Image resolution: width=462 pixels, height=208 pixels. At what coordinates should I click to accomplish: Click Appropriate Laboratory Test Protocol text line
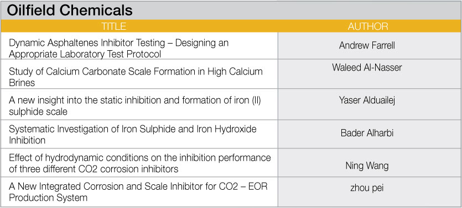tap(85, 54)
